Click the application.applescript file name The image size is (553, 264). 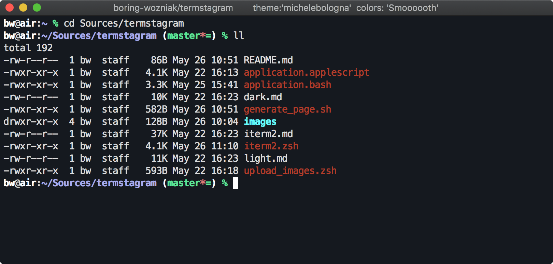pos(307,73)
